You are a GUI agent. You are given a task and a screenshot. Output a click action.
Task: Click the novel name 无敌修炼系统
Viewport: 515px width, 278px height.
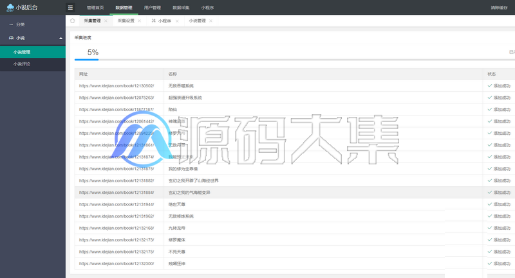click(181, 216)
